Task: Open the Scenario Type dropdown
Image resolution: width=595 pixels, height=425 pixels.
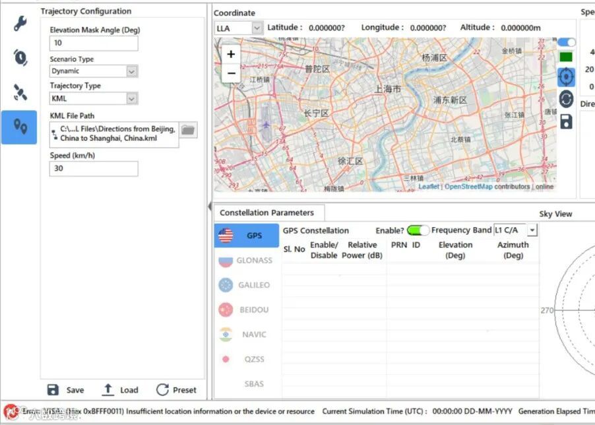Action: coord(94,71)
